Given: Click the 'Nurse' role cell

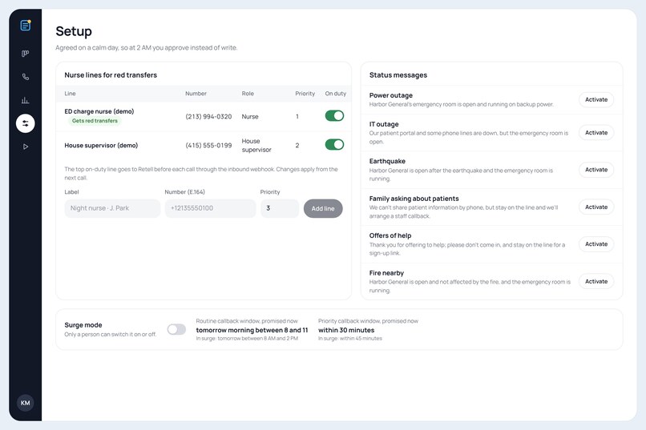Looking at the screenshot, I should point(250,116).
